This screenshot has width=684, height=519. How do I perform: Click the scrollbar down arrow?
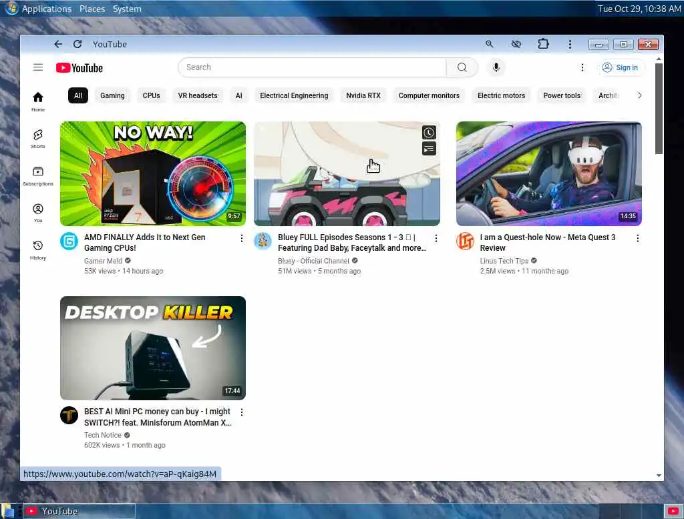tap(659, 476)
